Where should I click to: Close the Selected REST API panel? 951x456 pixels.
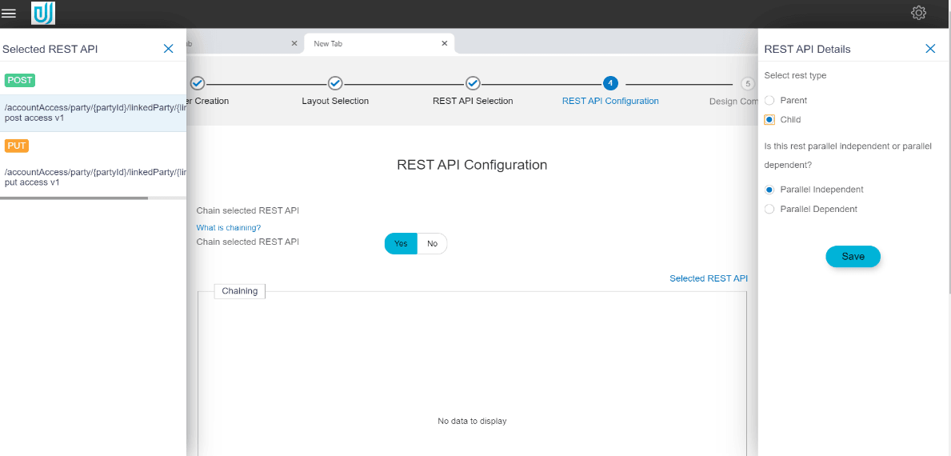168,49
